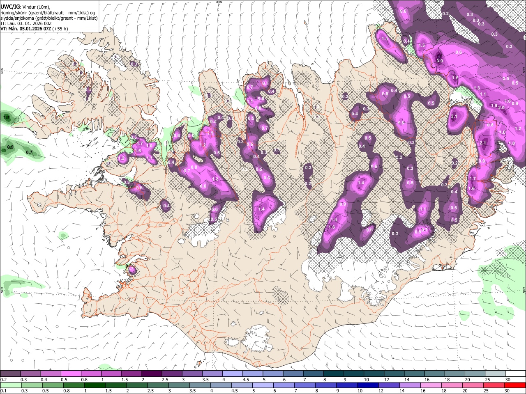Viewport: 526px width, 394px height.
Task: Click the 0.1 label of the bottom legend bar
Action: click(x=3, y=391)
